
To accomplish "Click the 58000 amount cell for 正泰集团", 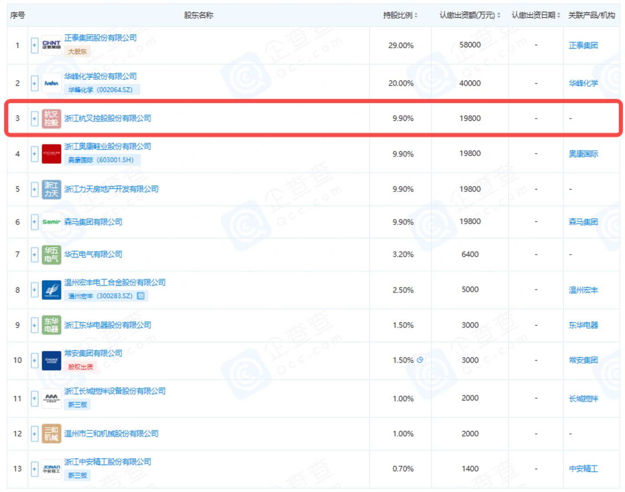I will [470, 45].
